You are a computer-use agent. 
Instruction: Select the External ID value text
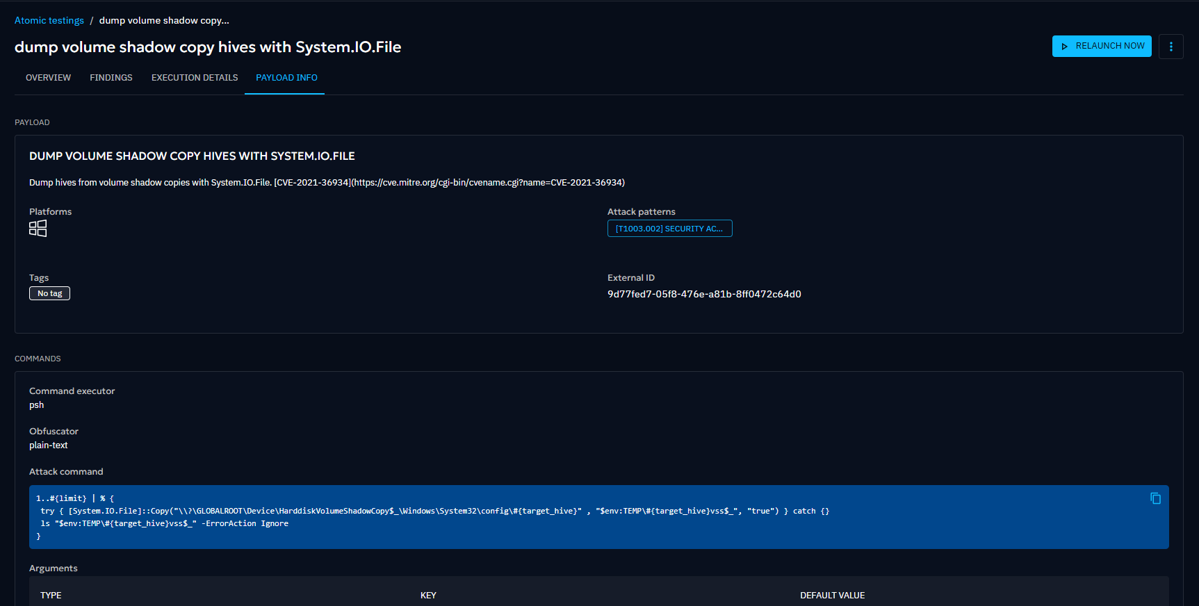click(703, 294)
